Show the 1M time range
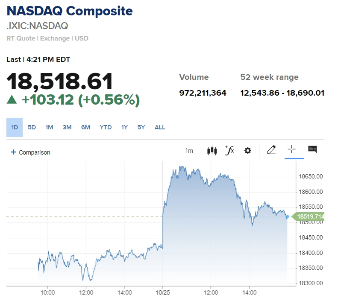341x301 pixels. click(49, 127)
